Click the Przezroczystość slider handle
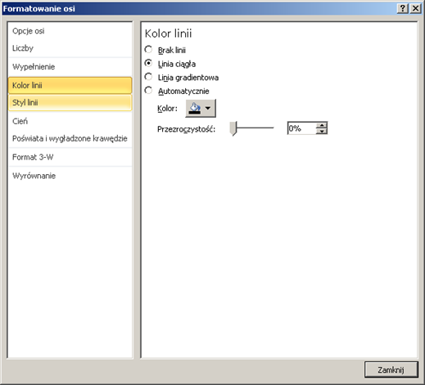Screen dimensions: 425x385 233,128
